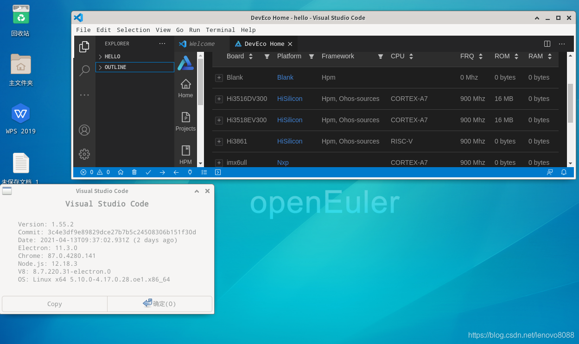
Task: Open the View menu
Action: click(x=163, y=30)
